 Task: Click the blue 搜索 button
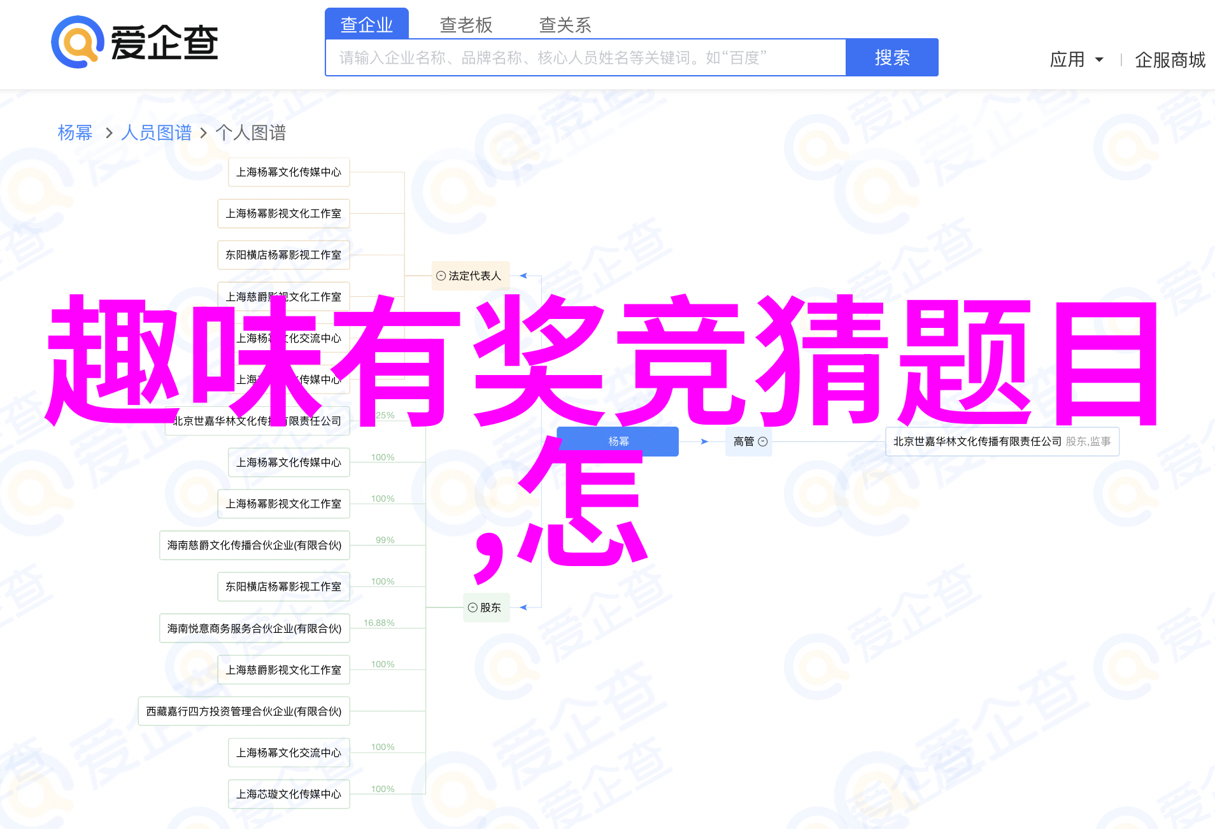tap(892, 58)
